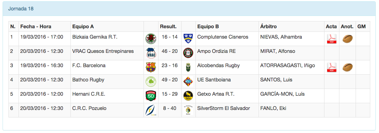Click the Ampo Ordizia RE crest
The width and height of the screenshot is (379, 133).
pos(188,53)
